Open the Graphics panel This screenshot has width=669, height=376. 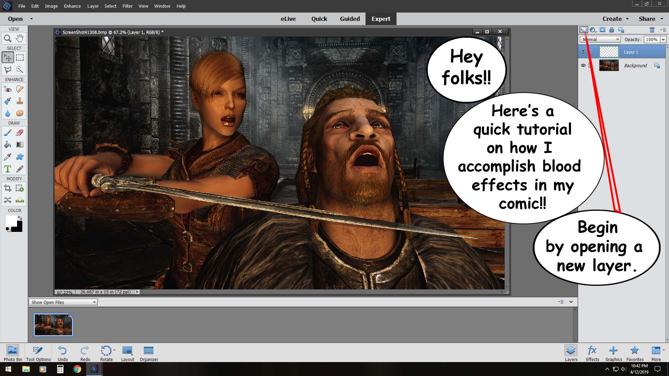tap(614, 353)
